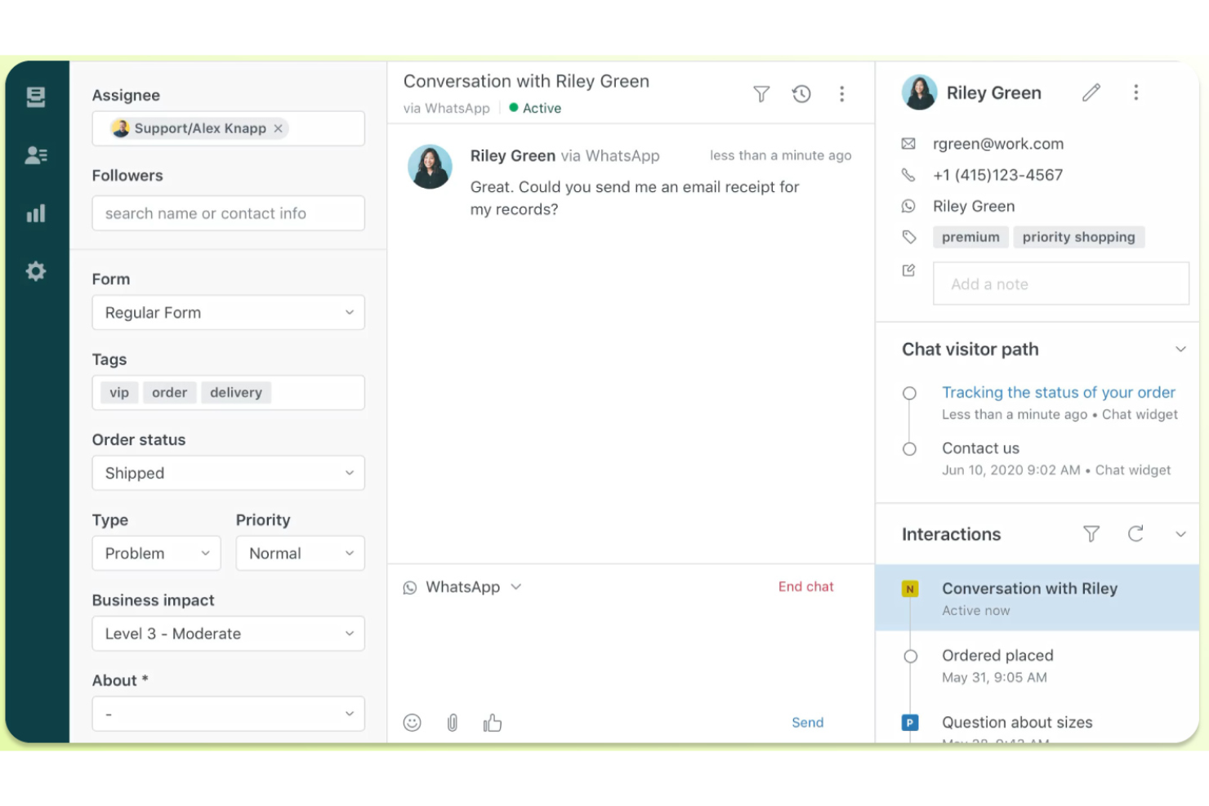End the current chat
This screenshot has height=806, width=1209.
click(x=805, y=586)
